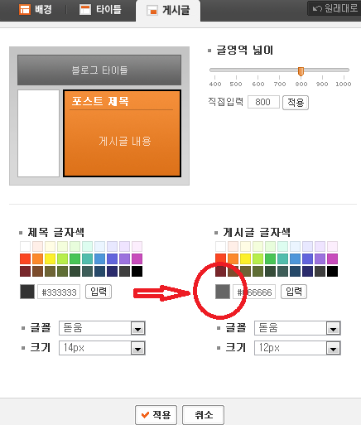
Task: Click orange 게시글 내용 preview area
Action: point(122,133)
